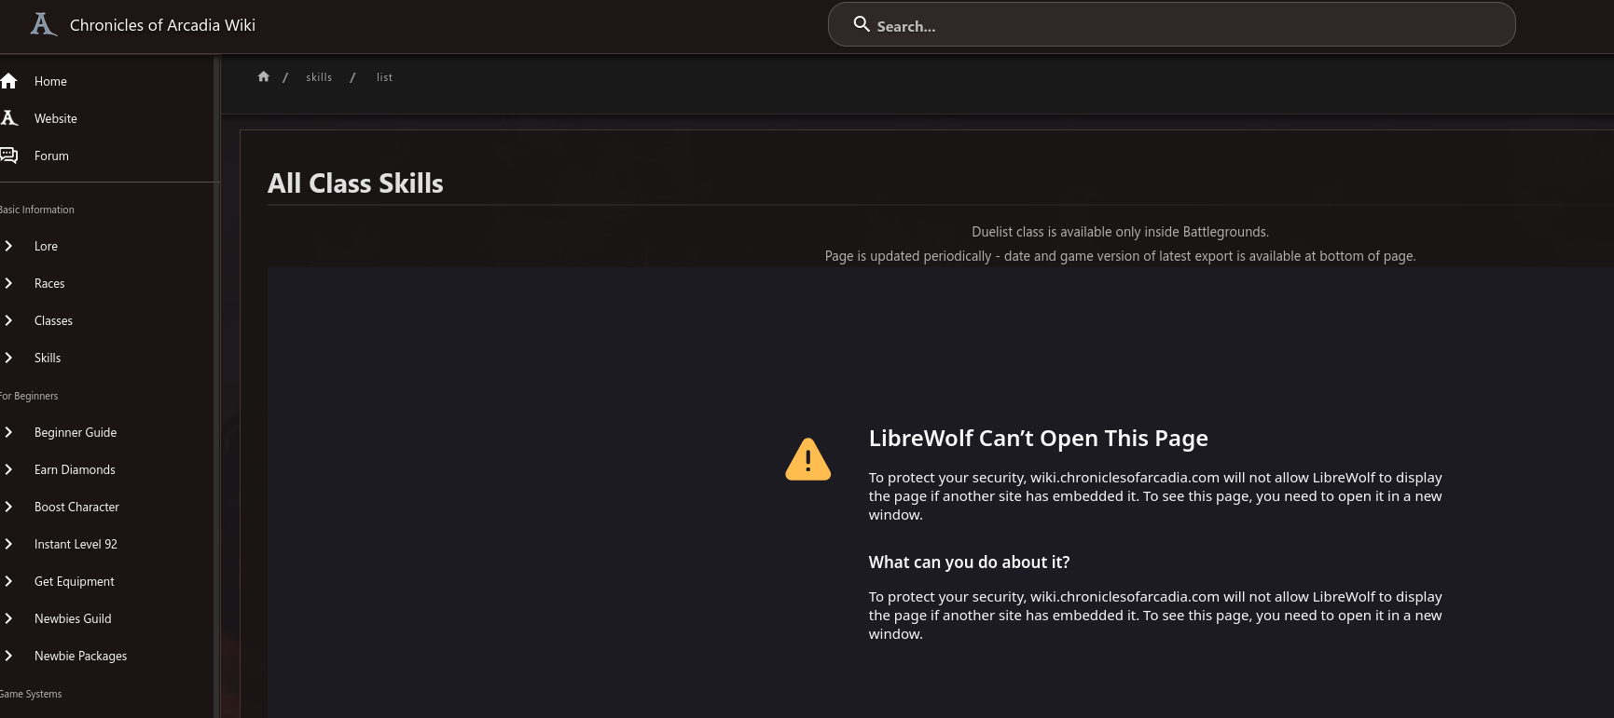Click the Home house icon in sidebar
This screenshot has width=1614, height=718.
pyautogui.click(x=9, y=81)
